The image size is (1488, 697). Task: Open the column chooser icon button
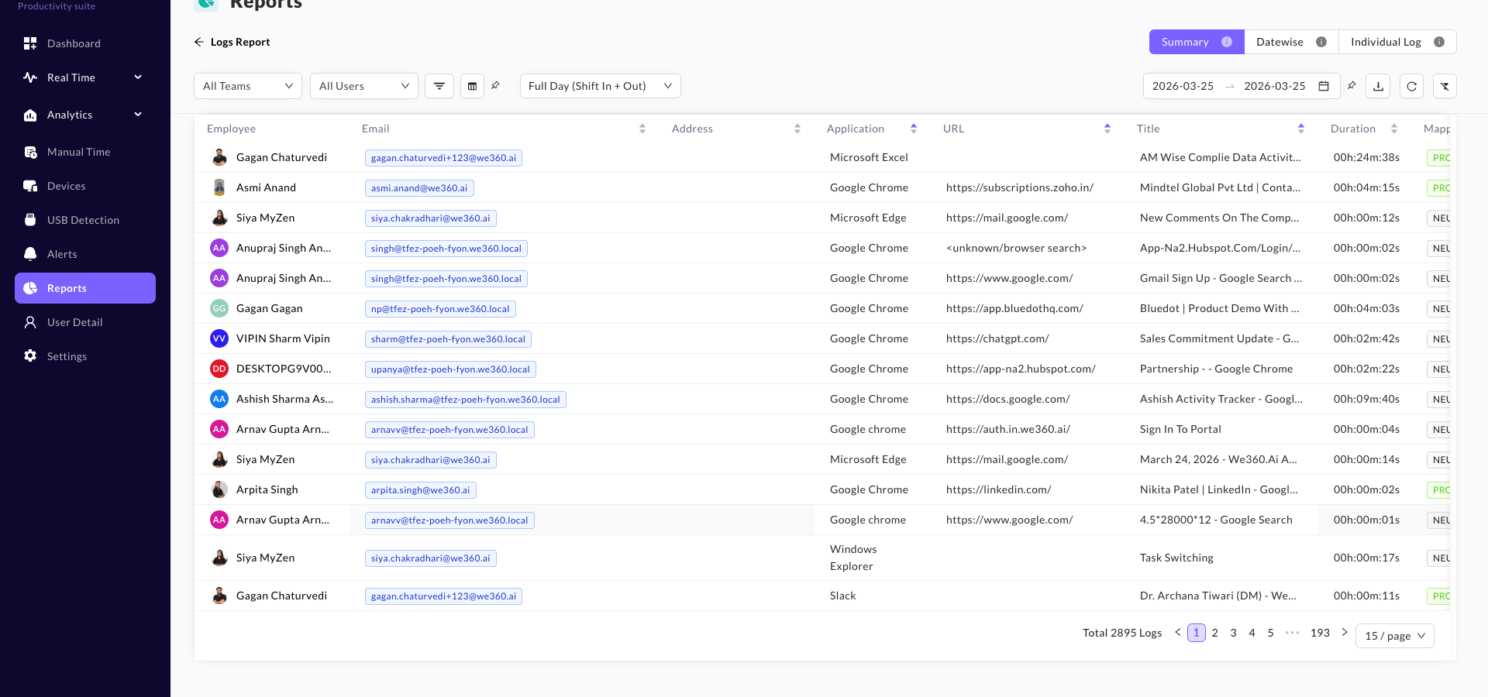tap(472, 86)
